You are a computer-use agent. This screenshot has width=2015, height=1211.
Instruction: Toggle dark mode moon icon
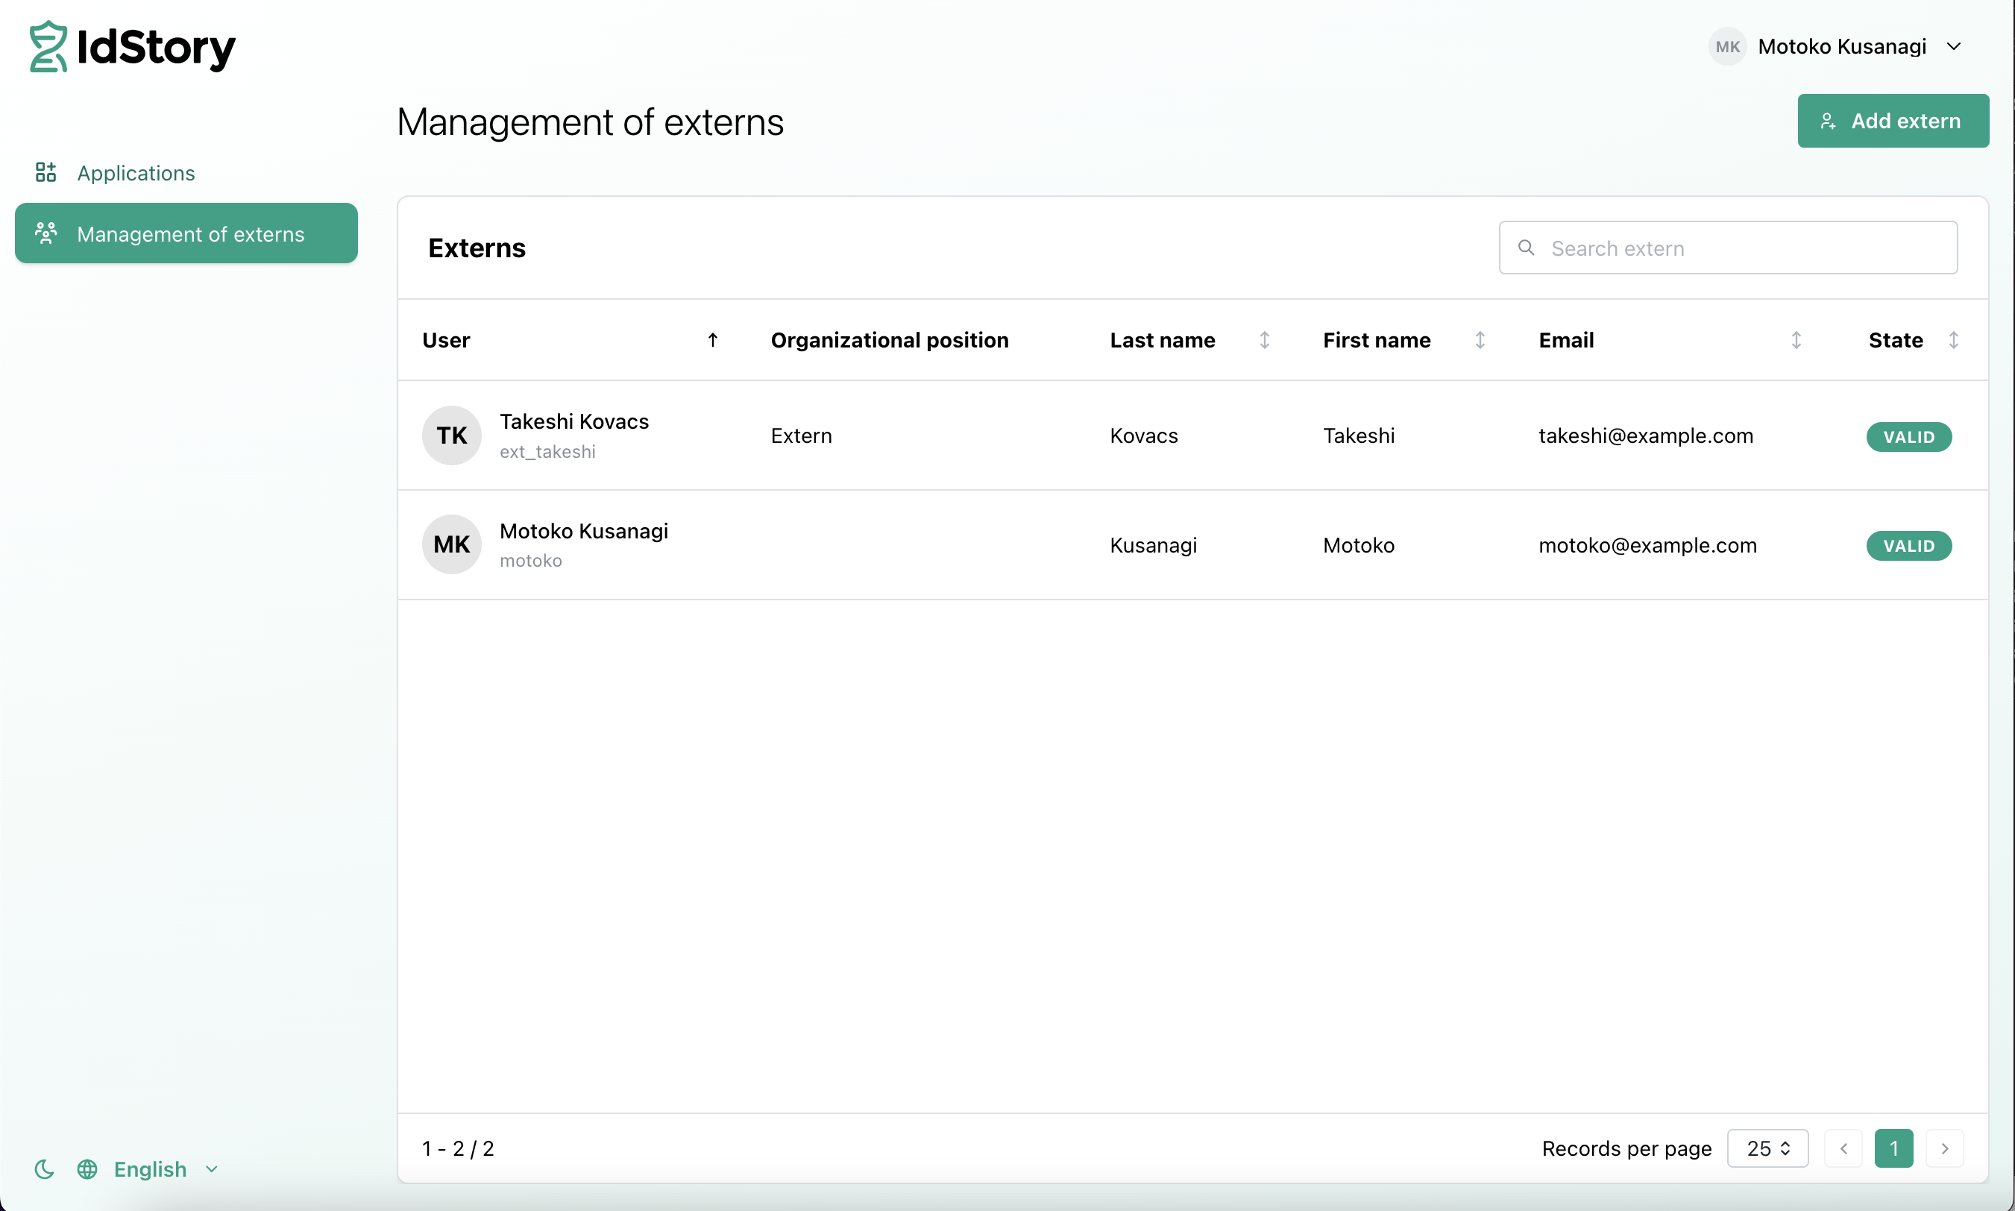coord(44,1168)
